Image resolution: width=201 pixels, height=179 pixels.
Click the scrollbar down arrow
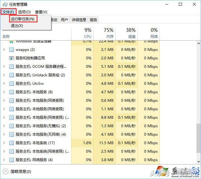coord(199,161)
